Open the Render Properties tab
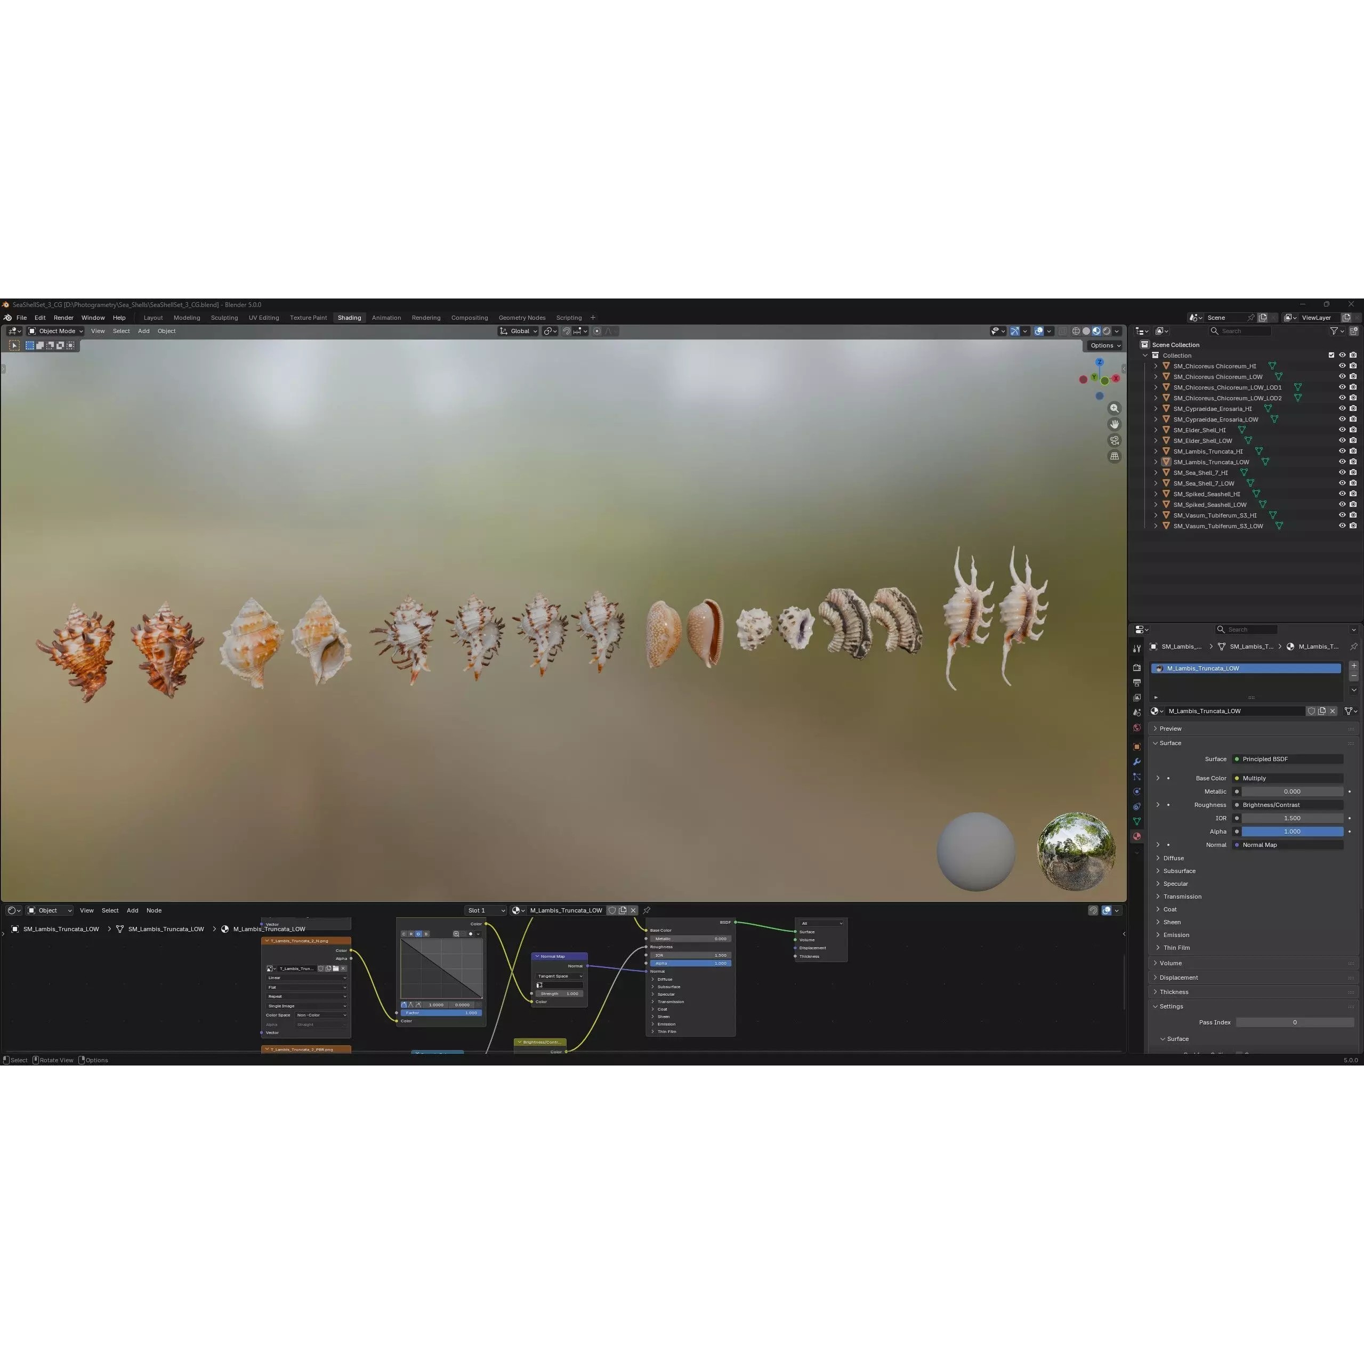 tap(1136, 667)
